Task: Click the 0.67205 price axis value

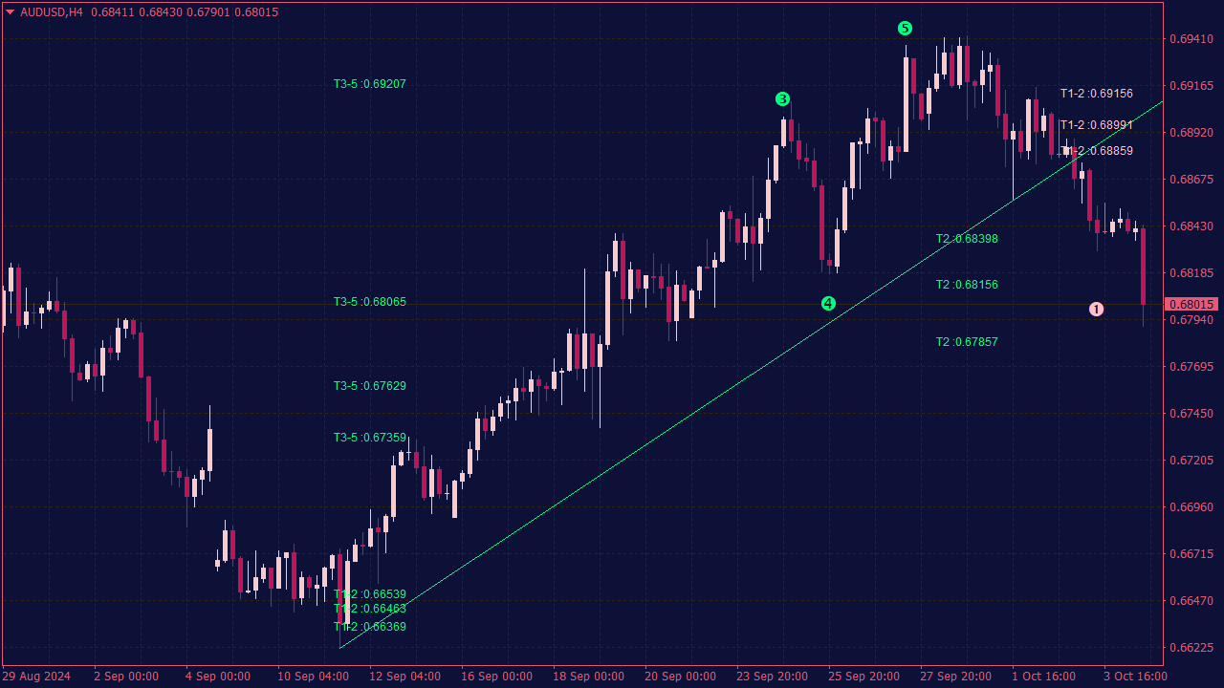Action: point(1191,461)
